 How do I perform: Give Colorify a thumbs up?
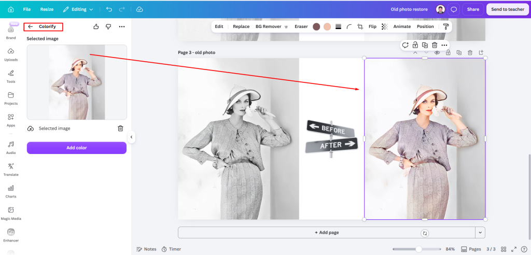tap(96, 27)
